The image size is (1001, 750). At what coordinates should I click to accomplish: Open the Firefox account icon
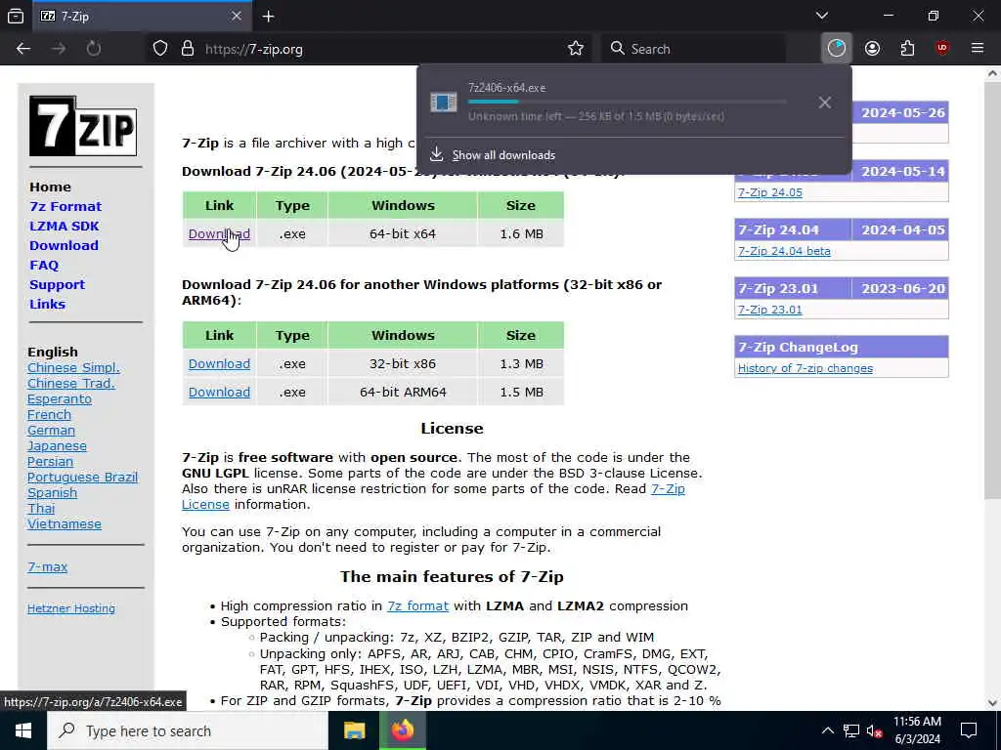pos(872,49)
